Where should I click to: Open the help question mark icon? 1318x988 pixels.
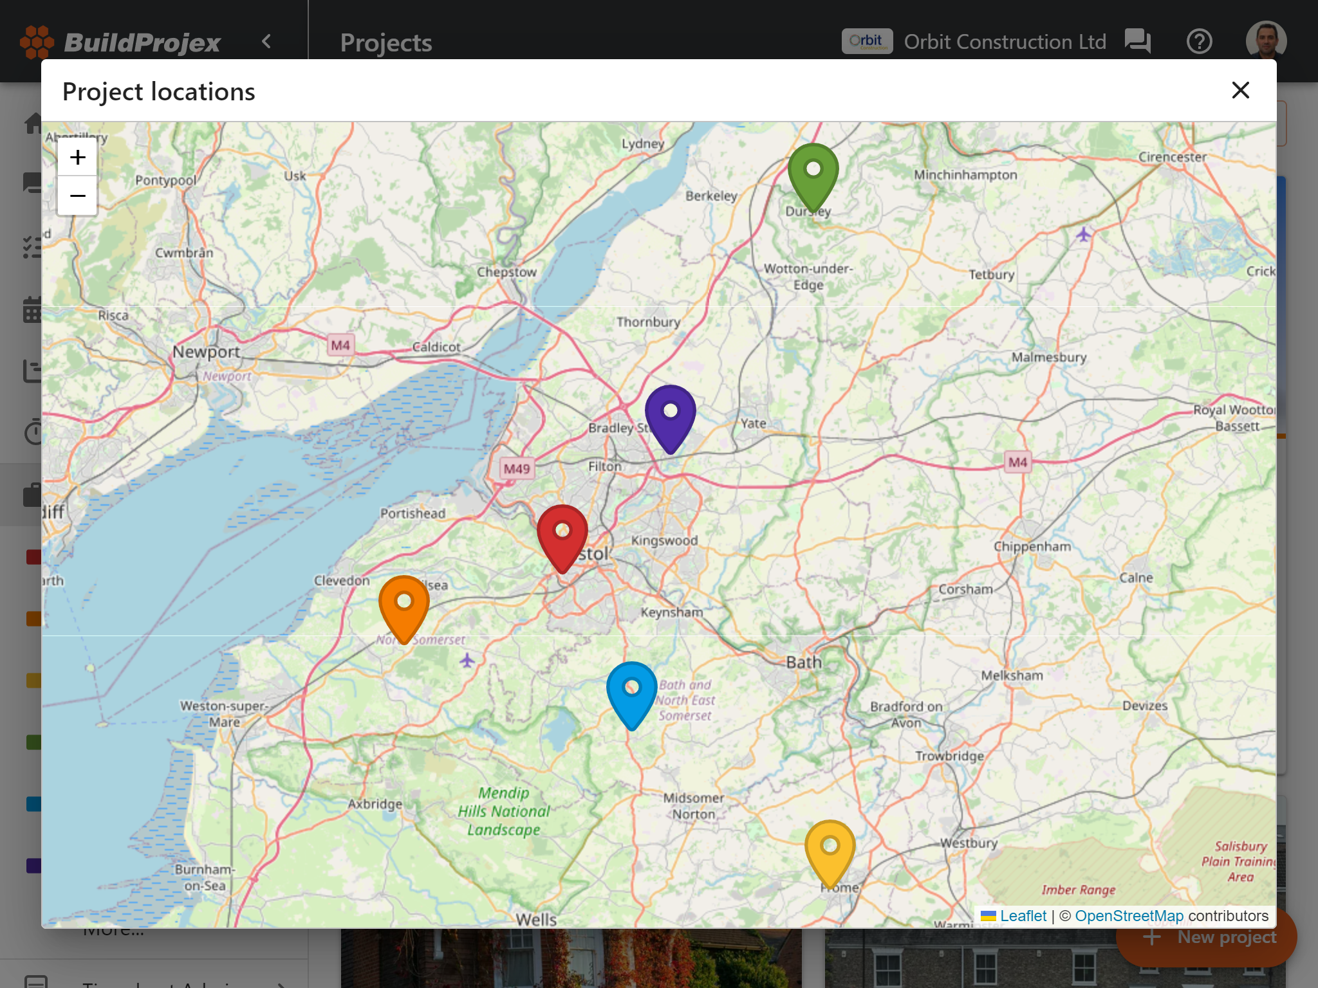[1199, 41]
